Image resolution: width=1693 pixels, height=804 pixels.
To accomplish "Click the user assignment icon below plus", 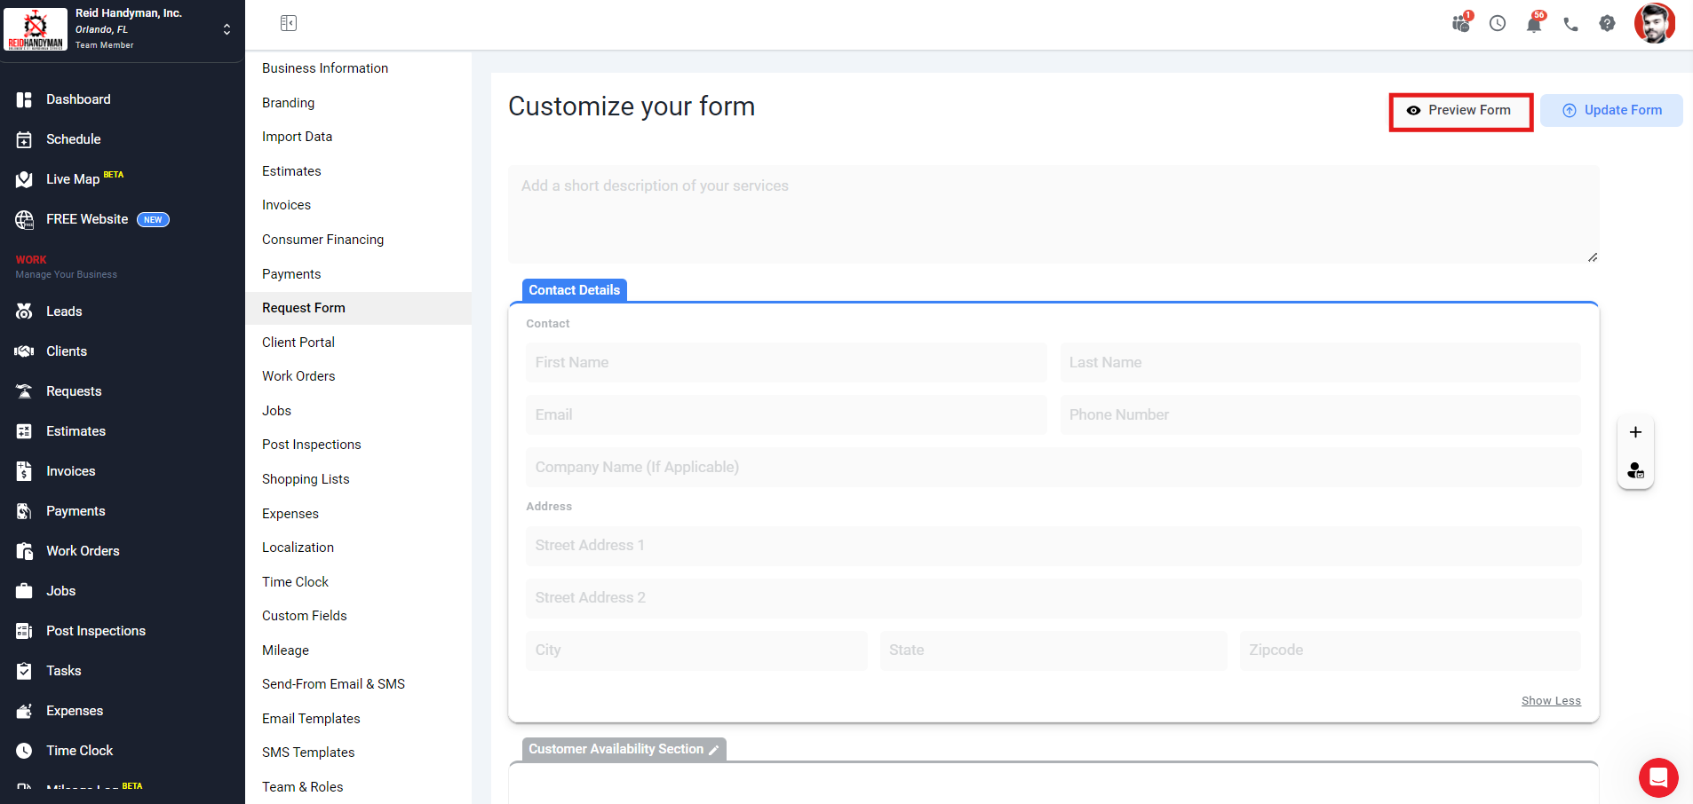I will 1635,470.
